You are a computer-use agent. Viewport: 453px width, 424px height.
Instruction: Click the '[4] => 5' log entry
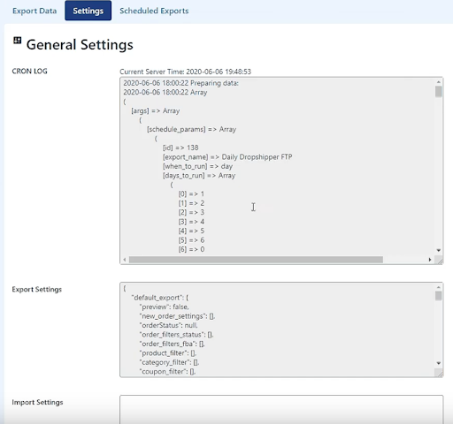tap(191, 231)
